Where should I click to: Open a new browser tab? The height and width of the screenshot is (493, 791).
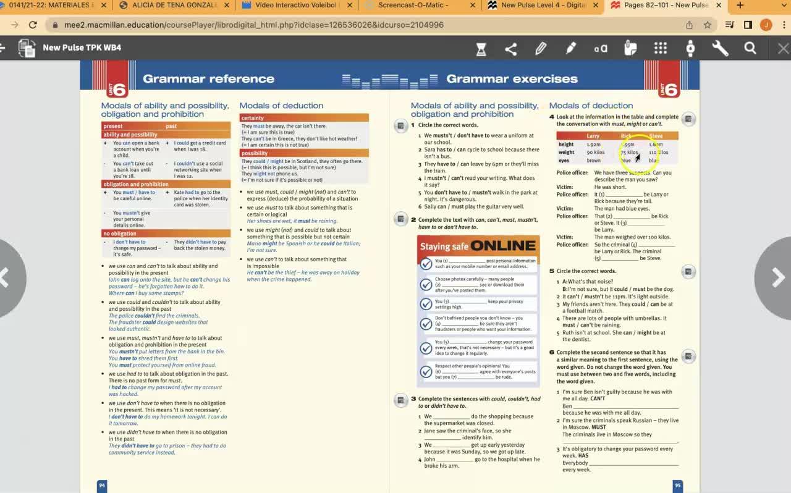[x=740, y=6]
